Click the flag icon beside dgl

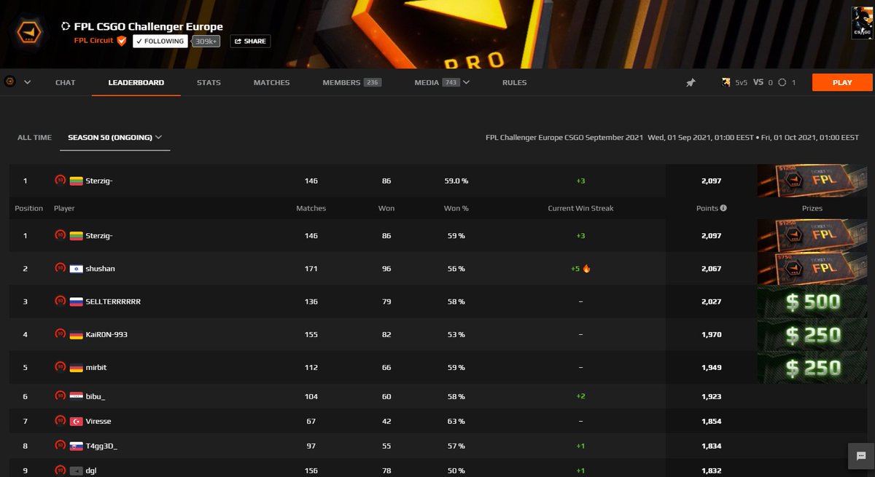click(x=76, y=471)
